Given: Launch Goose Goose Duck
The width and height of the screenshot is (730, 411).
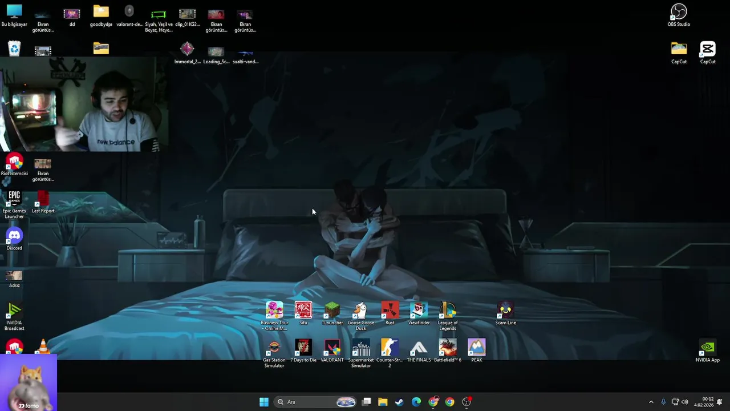Looking at the screenshot, I should point(361,316).
